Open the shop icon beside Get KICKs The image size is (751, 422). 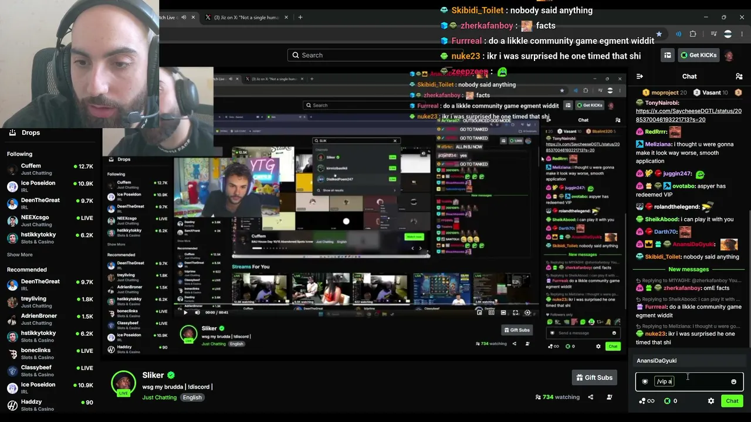pyautogui.click(x=668, y=55)
